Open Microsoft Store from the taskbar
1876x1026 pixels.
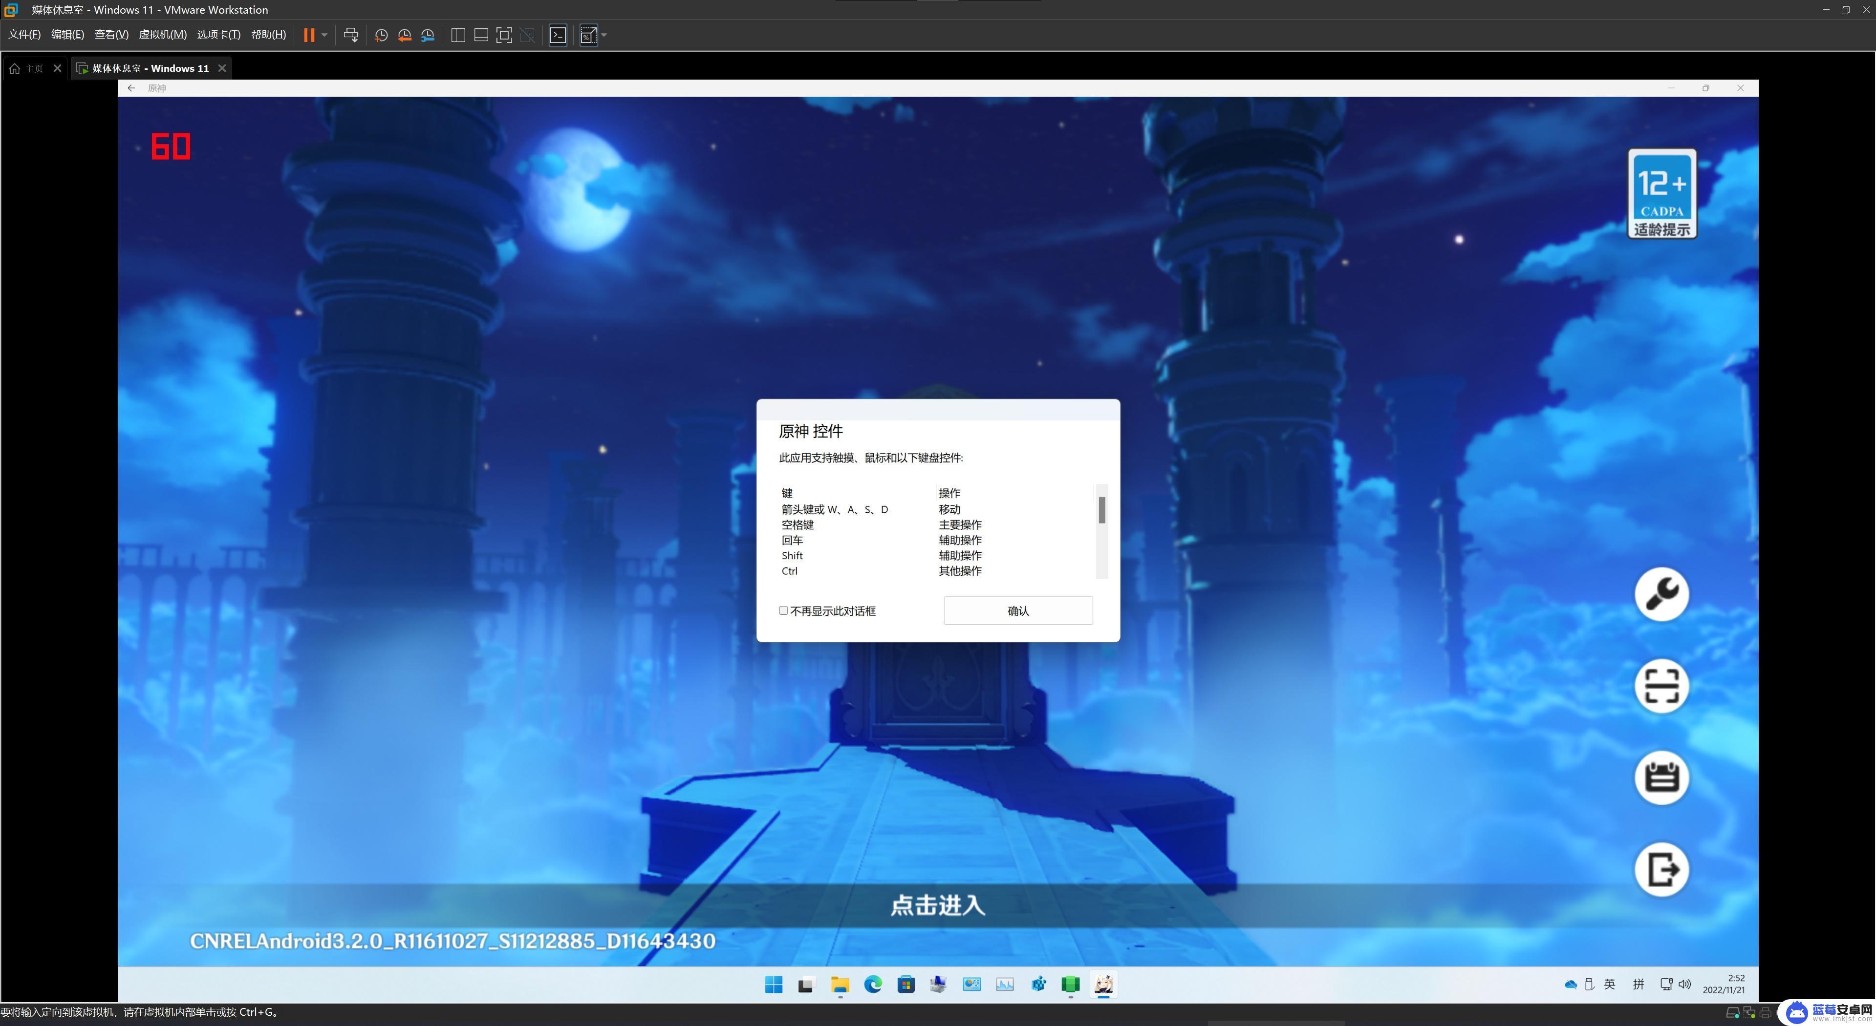tap(906, 984)
